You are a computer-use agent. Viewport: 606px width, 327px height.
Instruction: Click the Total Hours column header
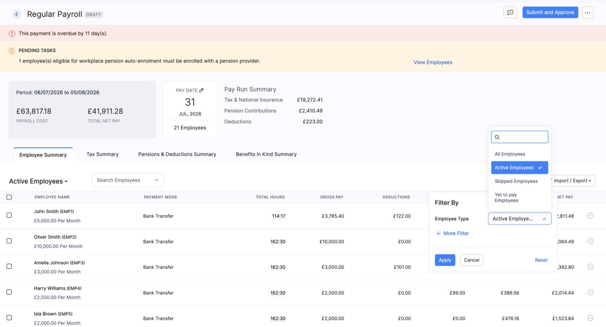[270, 197]
